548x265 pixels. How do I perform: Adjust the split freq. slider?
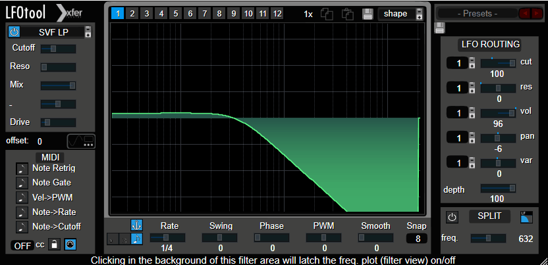pyautogui.click(x=488, y=239)
